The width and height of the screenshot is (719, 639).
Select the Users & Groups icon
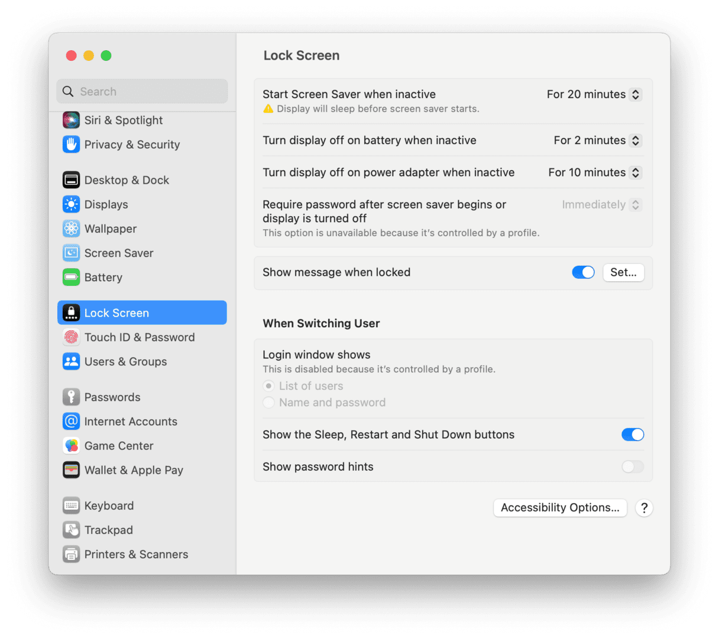pyautogui.click(x=71, y=361)
